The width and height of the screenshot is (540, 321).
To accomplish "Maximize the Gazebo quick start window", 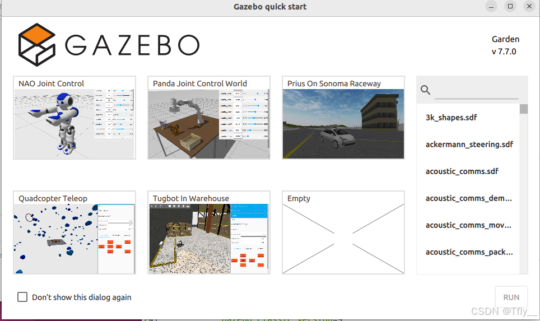I will point(510,7).
